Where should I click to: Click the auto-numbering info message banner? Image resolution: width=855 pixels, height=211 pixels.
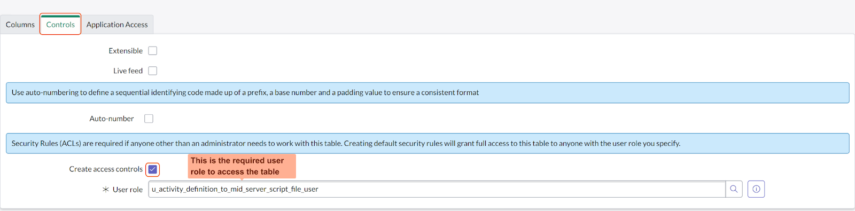(x=428, y=93)
